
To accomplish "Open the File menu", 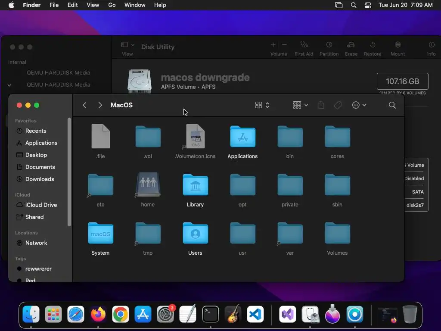I will coord(54,5).
